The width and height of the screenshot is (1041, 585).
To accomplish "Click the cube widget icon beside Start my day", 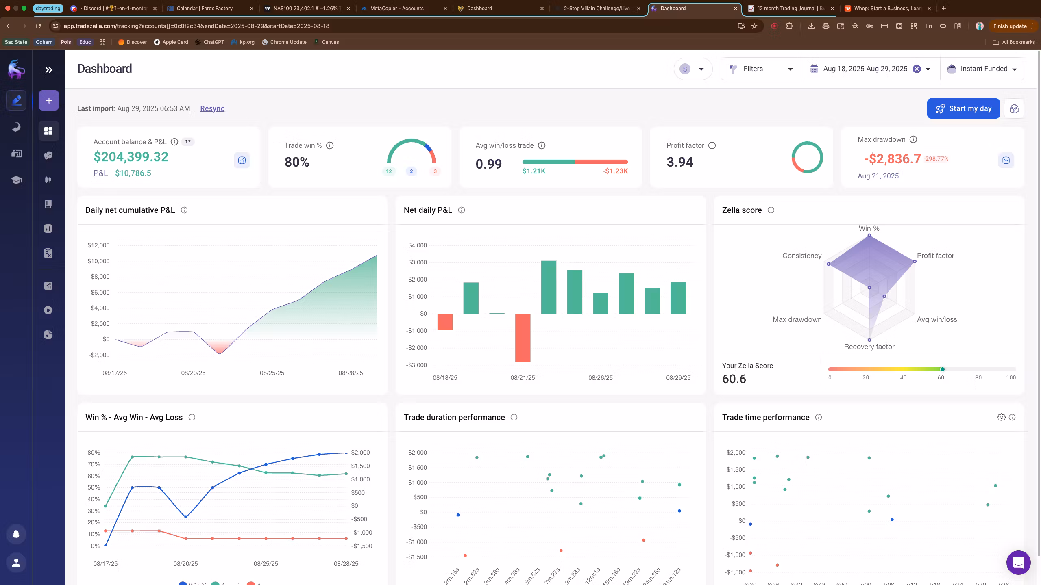I will (x=1014, y=108).
